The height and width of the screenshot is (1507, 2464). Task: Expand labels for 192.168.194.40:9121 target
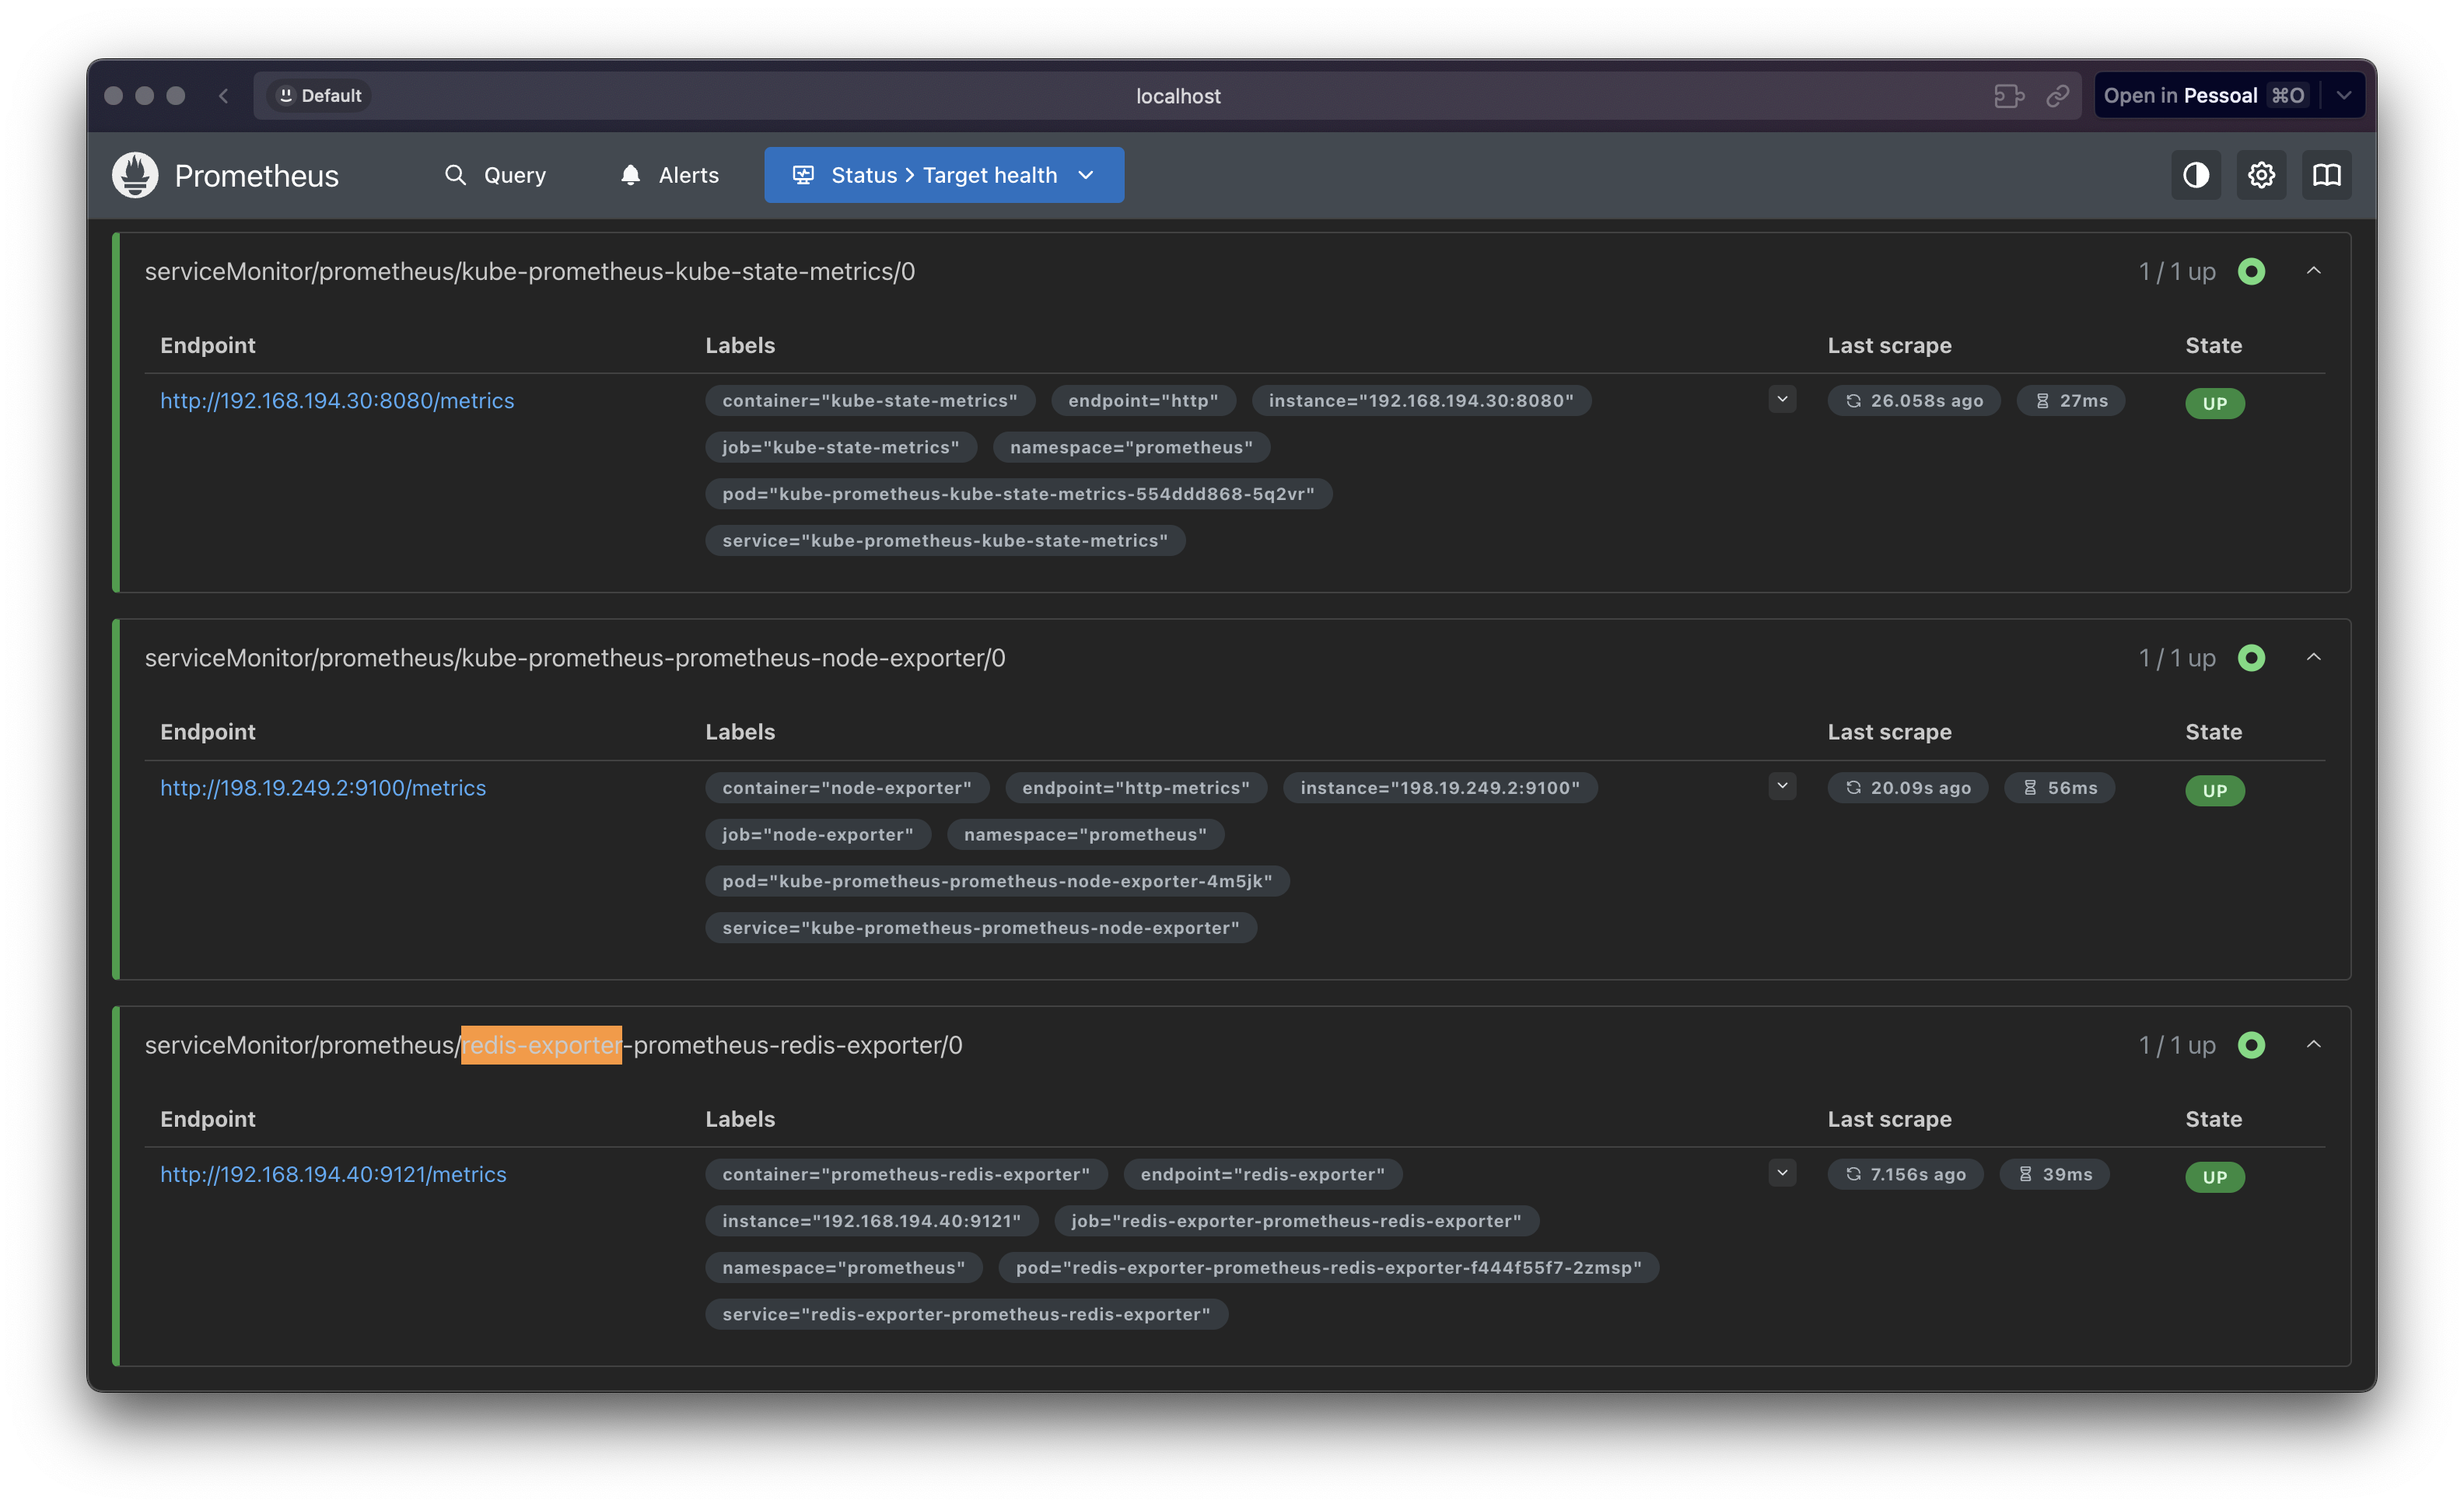pos(1782,1173)
